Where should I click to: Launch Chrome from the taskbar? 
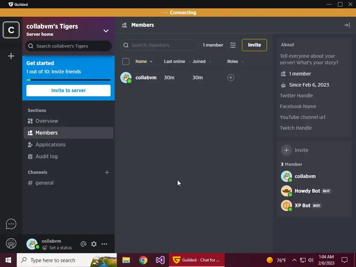(143, 260)
